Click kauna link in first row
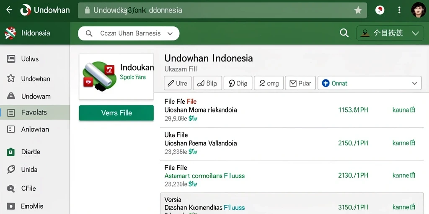Viewport: 429px width, 214px height. pyautogui.click(x=404, y=110)
